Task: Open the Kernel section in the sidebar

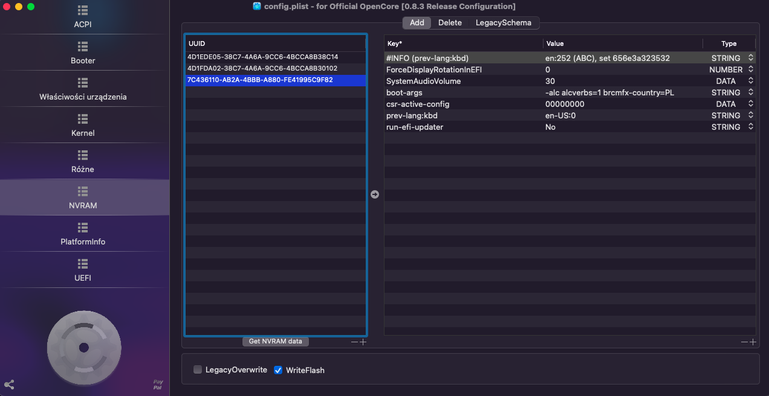Action: 83,126
